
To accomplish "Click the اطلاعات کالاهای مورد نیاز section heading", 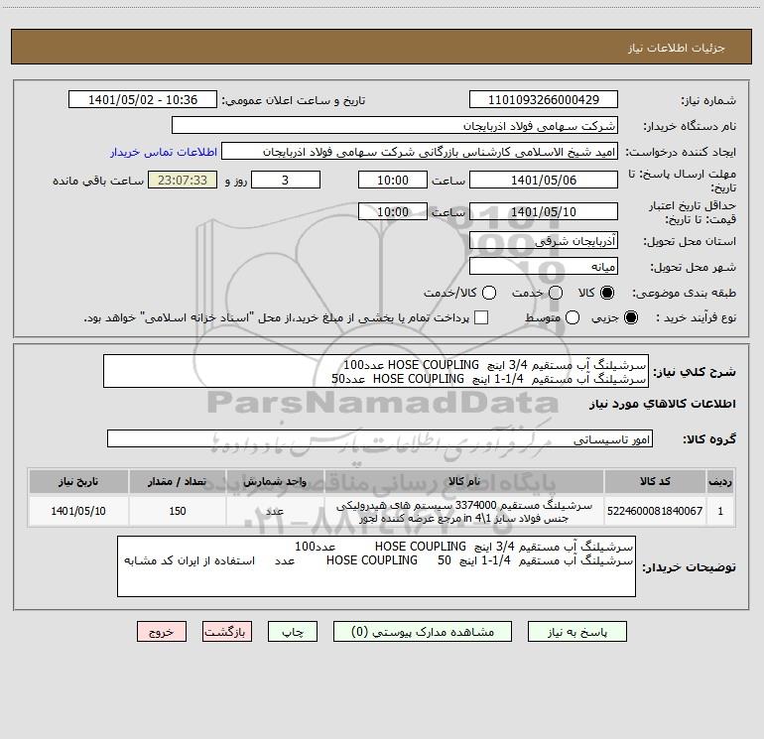I will pos(663,404).
